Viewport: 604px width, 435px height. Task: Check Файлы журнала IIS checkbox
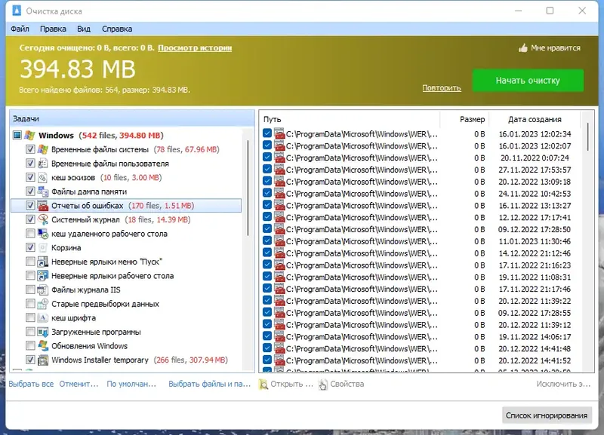point(30,289)
